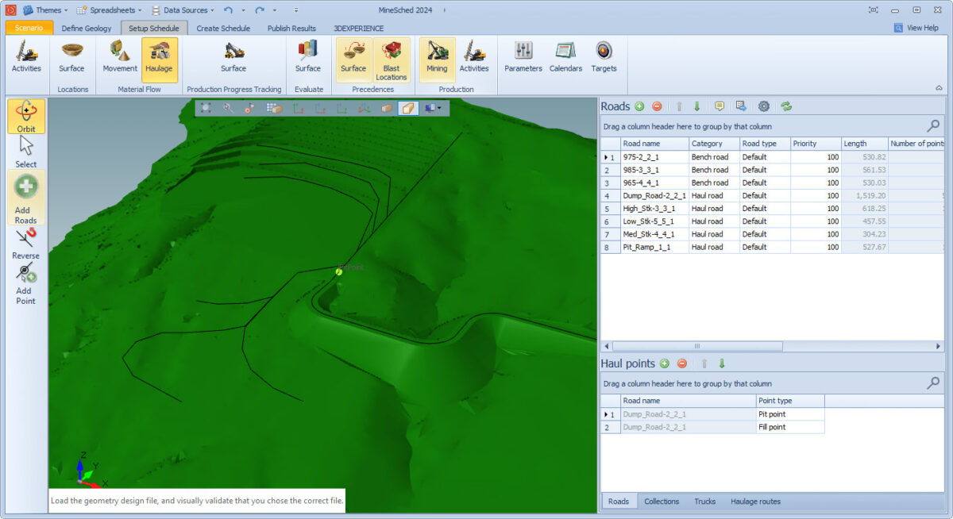The image size is (953, 519).
Task: Switch to the Create Schedule tab
Action: [x=223, y=28]
